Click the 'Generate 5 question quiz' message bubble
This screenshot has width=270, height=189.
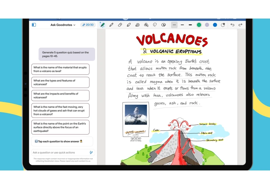[67, 54]
